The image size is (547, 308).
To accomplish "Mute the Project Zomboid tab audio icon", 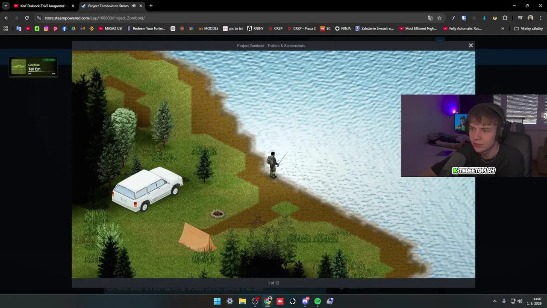I will (x=134, y=6).
